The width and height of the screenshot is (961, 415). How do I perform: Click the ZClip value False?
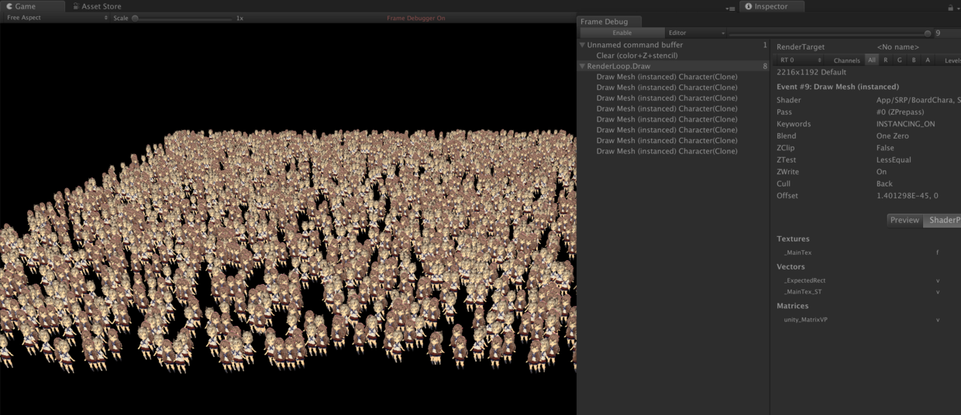(885, 148)
